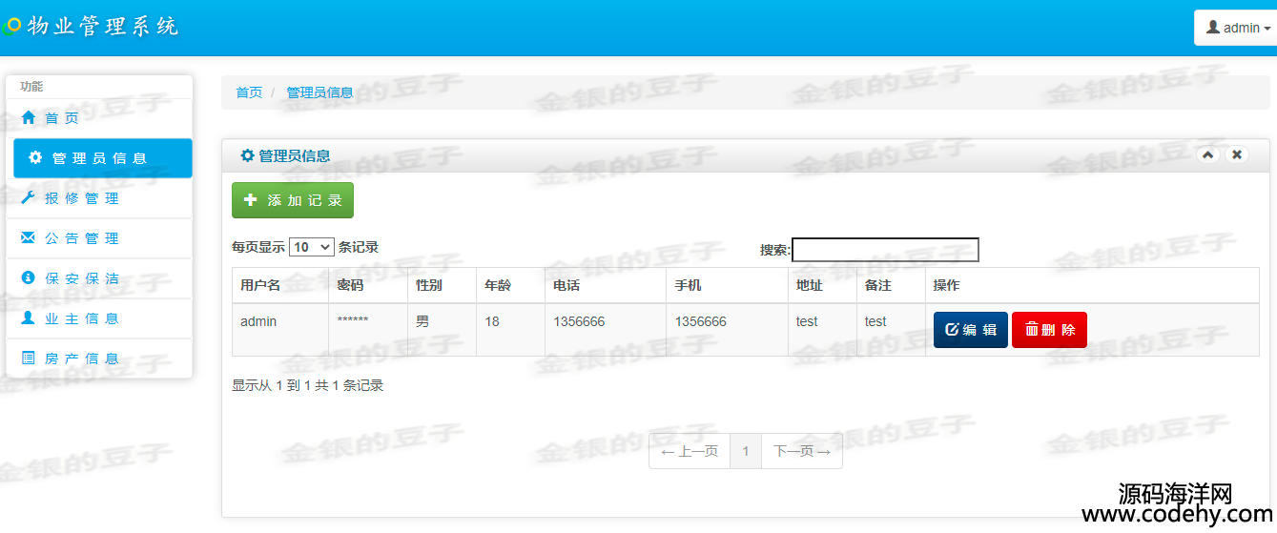This screenshot has width=1277, height=533.
Task: Open 首页 in the sidebar menu
Action: [x=99, y=118]
